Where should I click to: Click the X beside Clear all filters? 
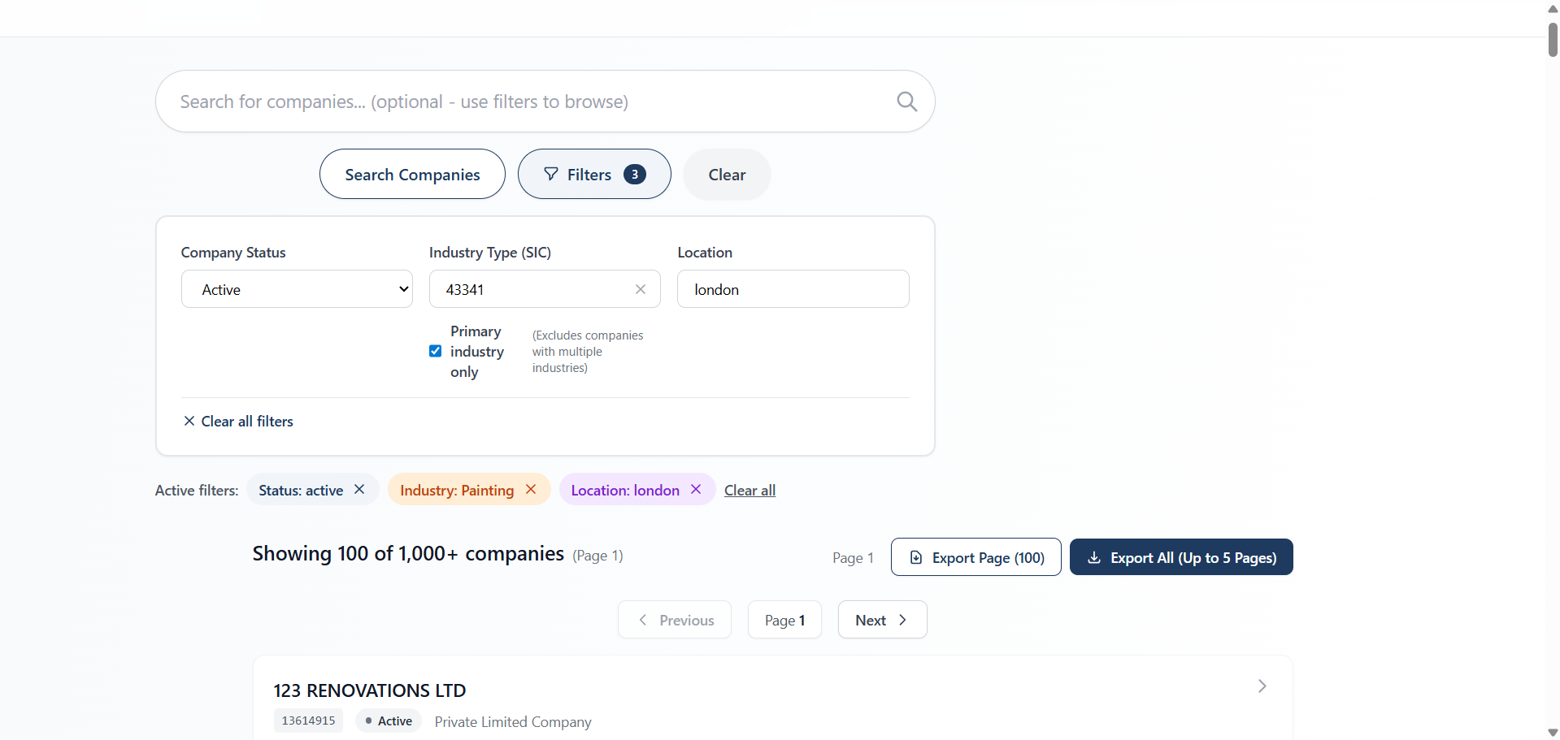[189, 421]
